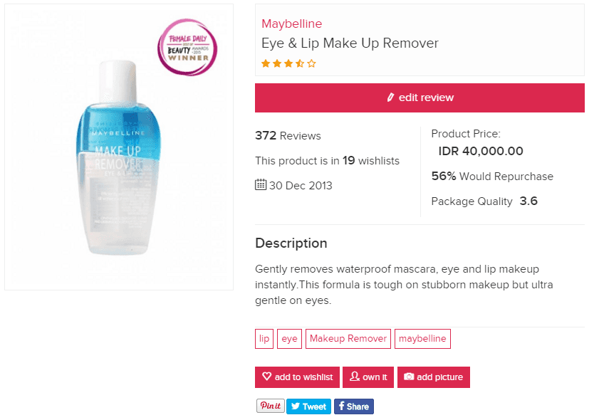Pin the product using Pin it button
The image size is (599, 420).
270,406
